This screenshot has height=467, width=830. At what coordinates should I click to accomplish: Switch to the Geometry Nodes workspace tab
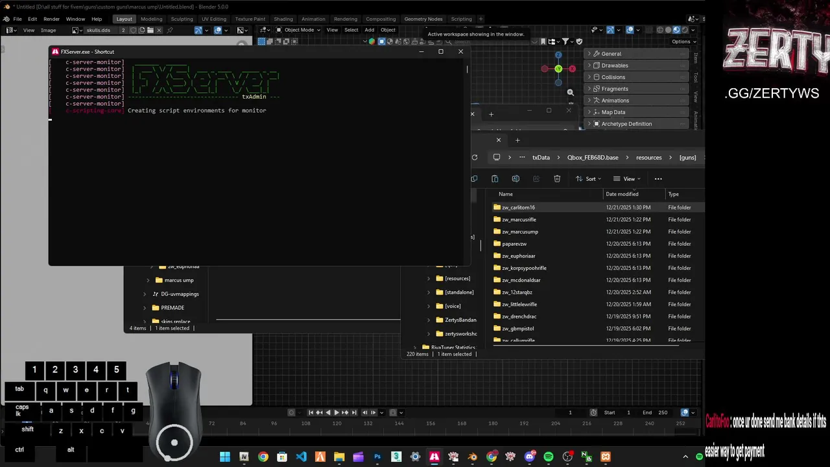tap(423, 19)
